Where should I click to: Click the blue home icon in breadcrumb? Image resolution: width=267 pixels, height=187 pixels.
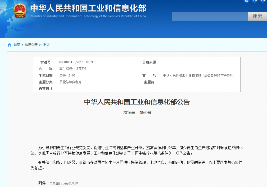pyautogui.click(x=9, y=45)
